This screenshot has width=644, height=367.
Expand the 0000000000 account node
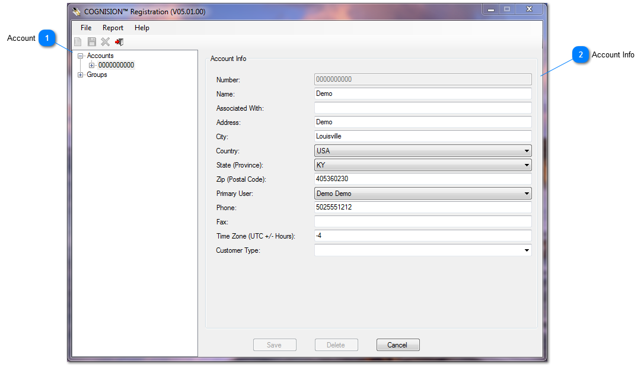point(91,66)
